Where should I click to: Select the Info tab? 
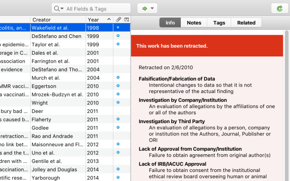point(170,23)
